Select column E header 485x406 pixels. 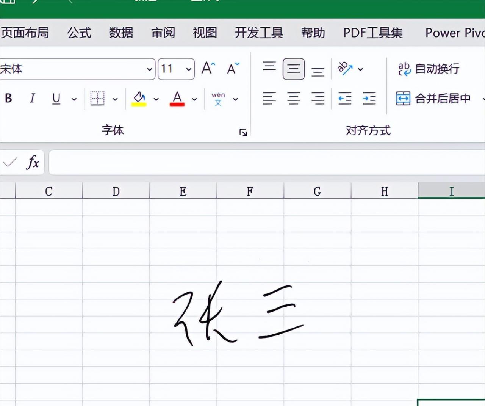pyautogui.click(x=183, y=191)
